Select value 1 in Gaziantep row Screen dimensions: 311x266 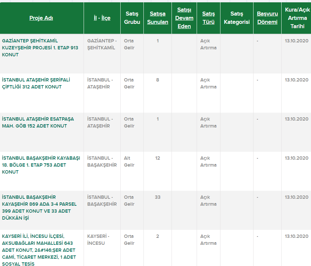pyautogui.click(x=158, y=41)
